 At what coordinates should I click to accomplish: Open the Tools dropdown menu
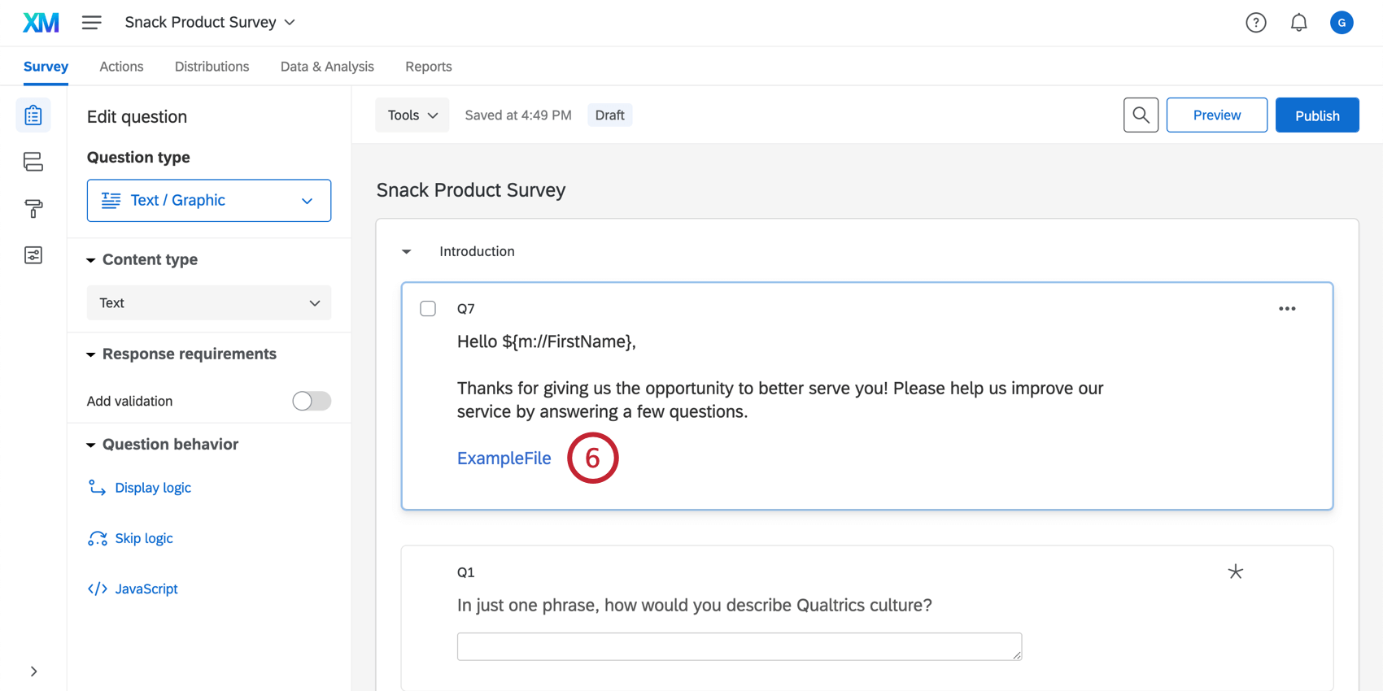[x=412, y=115]
